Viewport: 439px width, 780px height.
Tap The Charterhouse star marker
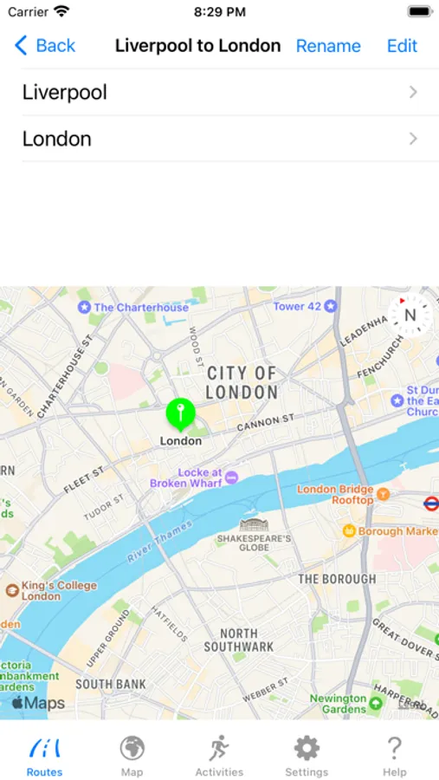point(84,308)
